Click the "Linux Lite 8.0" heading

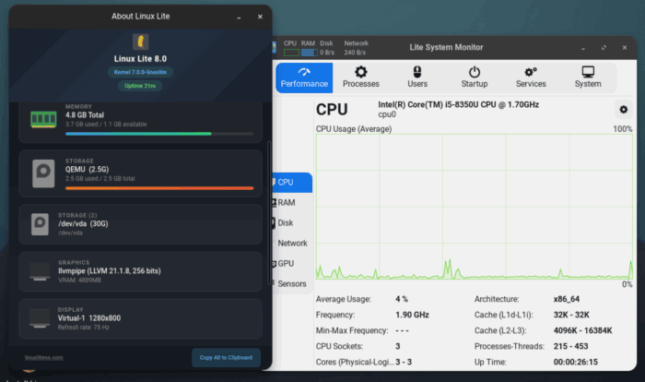coord(140,58)
